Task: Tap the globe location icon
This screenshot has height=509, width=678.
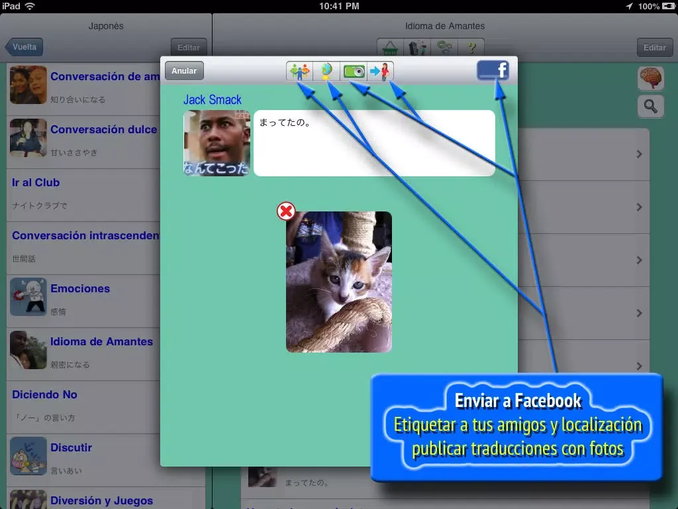Action: click(326, 71)
